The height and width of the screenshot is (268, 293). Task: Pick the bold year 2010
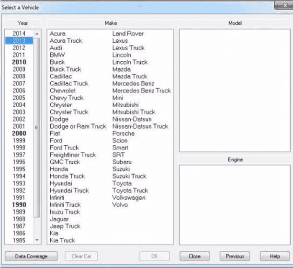[x=19, y=62]
